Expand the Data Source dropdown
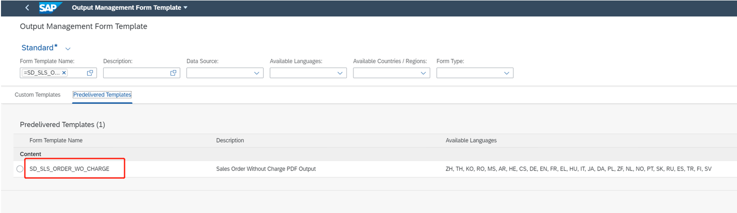This screenshot has height=213, width=737. pos(257,73)
